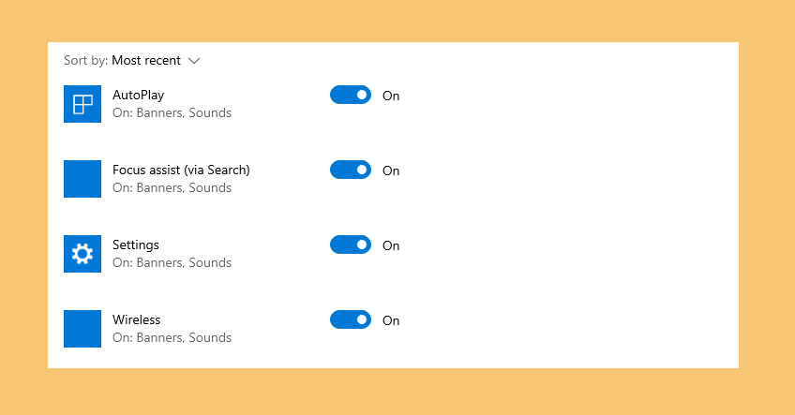This screenshot has width=795, height=415.
Task: Turn off AutoPlay notifications toggle
Action: 351,95
